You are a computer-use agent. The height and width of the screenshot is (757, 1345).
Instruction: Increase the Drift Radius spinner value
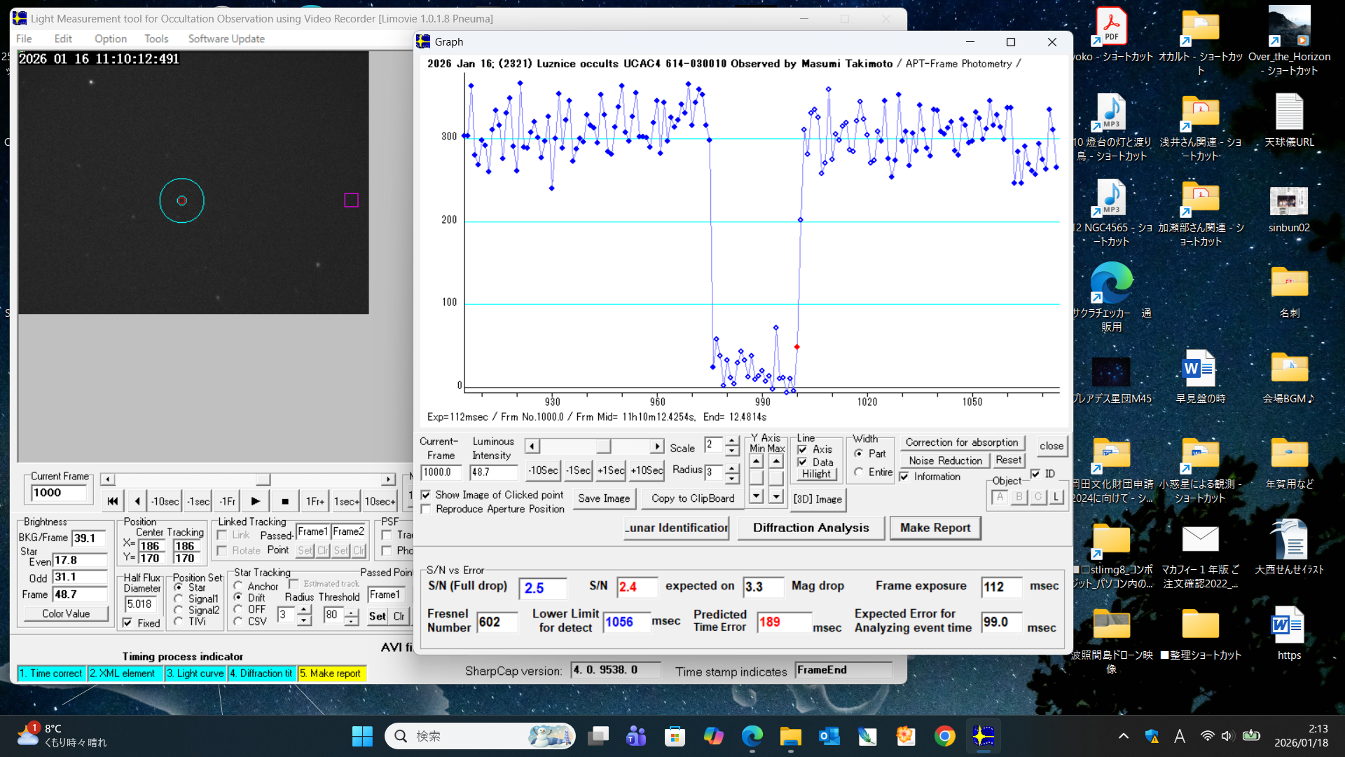pyautogui.click(x=304, y=610)
